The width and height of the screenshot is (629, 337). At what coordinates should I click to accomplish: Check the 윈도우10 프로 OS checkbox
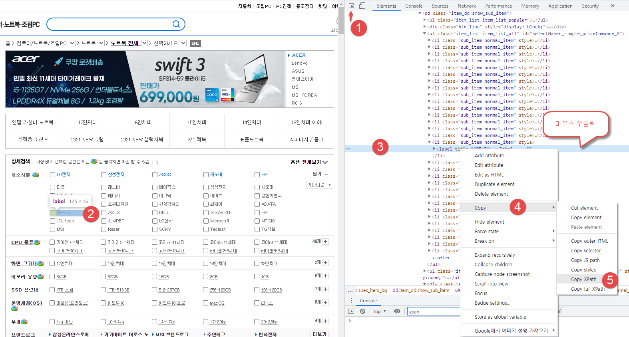coord(154,303)
